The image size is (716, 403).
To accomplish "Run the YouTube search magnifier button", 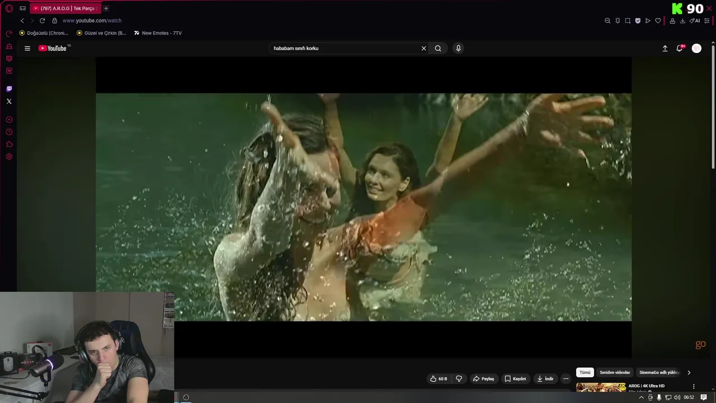I will tap(438, 48).
